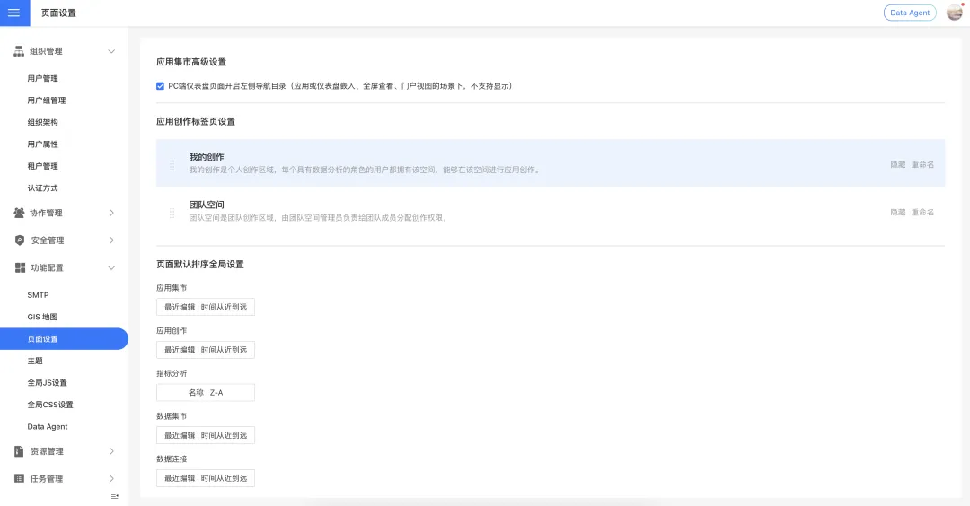This screenshot has height=506, width=970.
Task: Click the 安全管理 shield icon
Action: tap(20, 240)
